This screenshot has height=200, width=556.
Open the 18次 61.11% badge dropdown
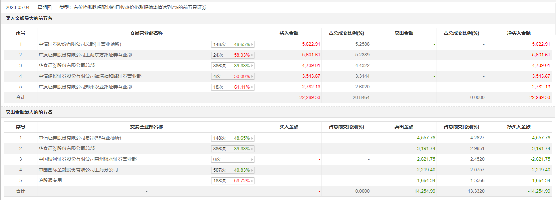click(x=232, y=87)
